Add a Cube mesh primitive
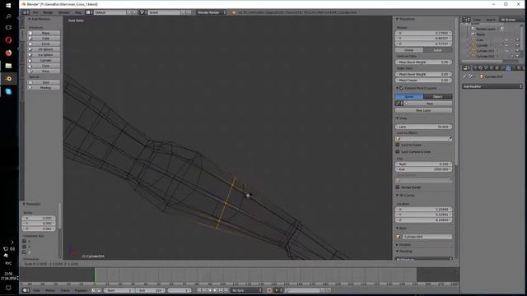This screenshot has height=296, width=527. [x=44, y=39]
